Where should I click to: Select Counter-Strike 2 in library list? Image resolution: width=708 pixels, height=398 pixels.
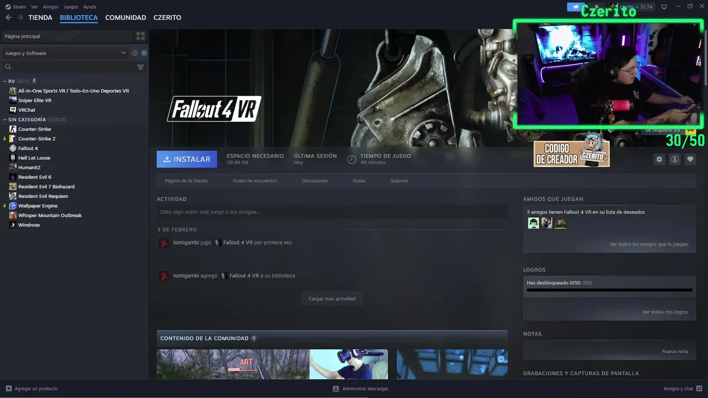pos(37,139)
